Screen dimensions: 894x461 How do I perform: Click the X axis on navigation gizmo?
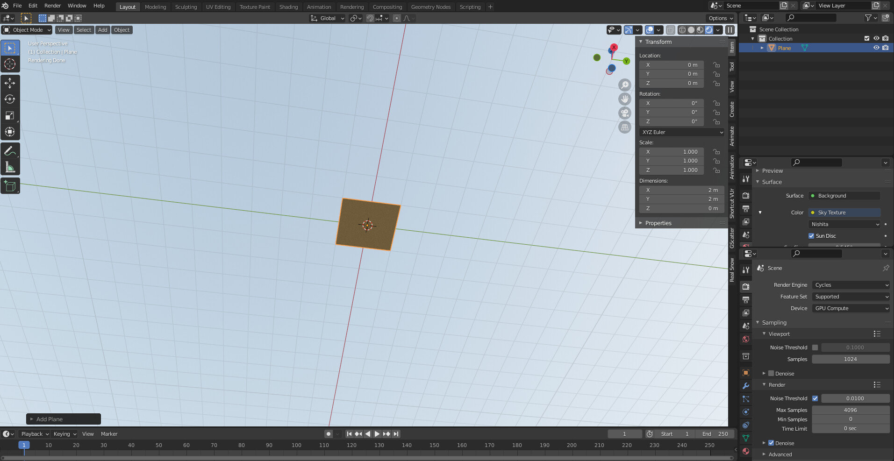click(614, 47)
